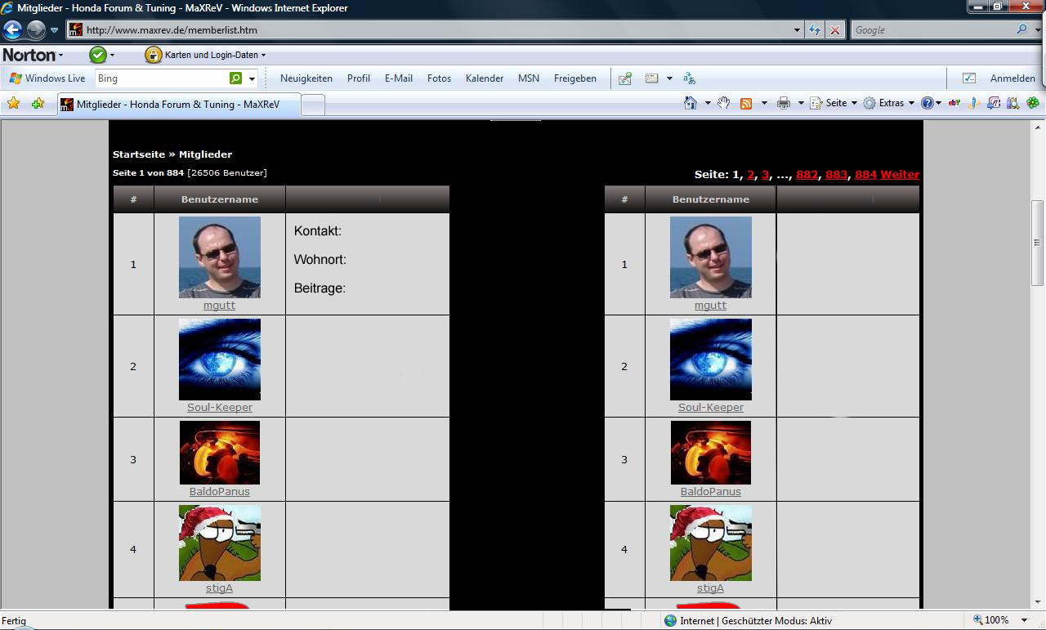This screenshot has height=630, width=1046.
Task: Click the Home icon in command bar
Action: (691, 103)
